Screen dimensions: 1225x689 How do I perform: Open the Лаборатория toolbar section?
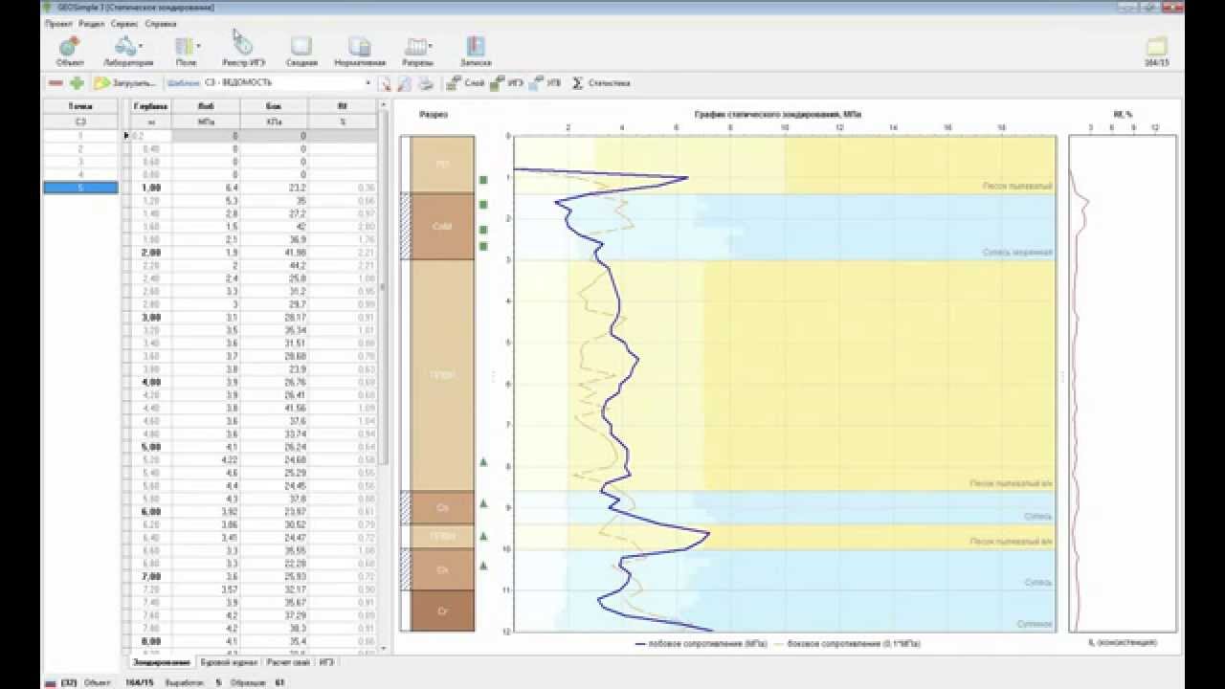[x=128, y=50]
